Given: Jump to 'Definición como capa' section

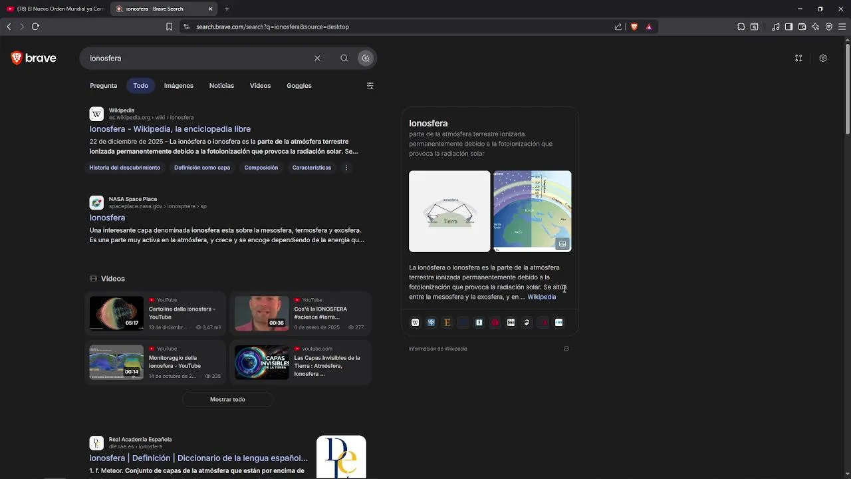Looking at the screenshot, I should coord(202,168).
